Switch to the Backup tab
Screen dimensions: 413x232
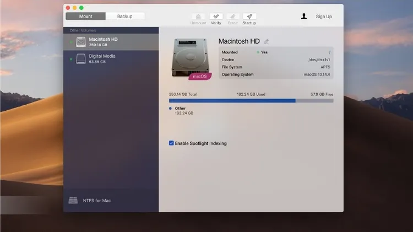(x=125, y=17)
